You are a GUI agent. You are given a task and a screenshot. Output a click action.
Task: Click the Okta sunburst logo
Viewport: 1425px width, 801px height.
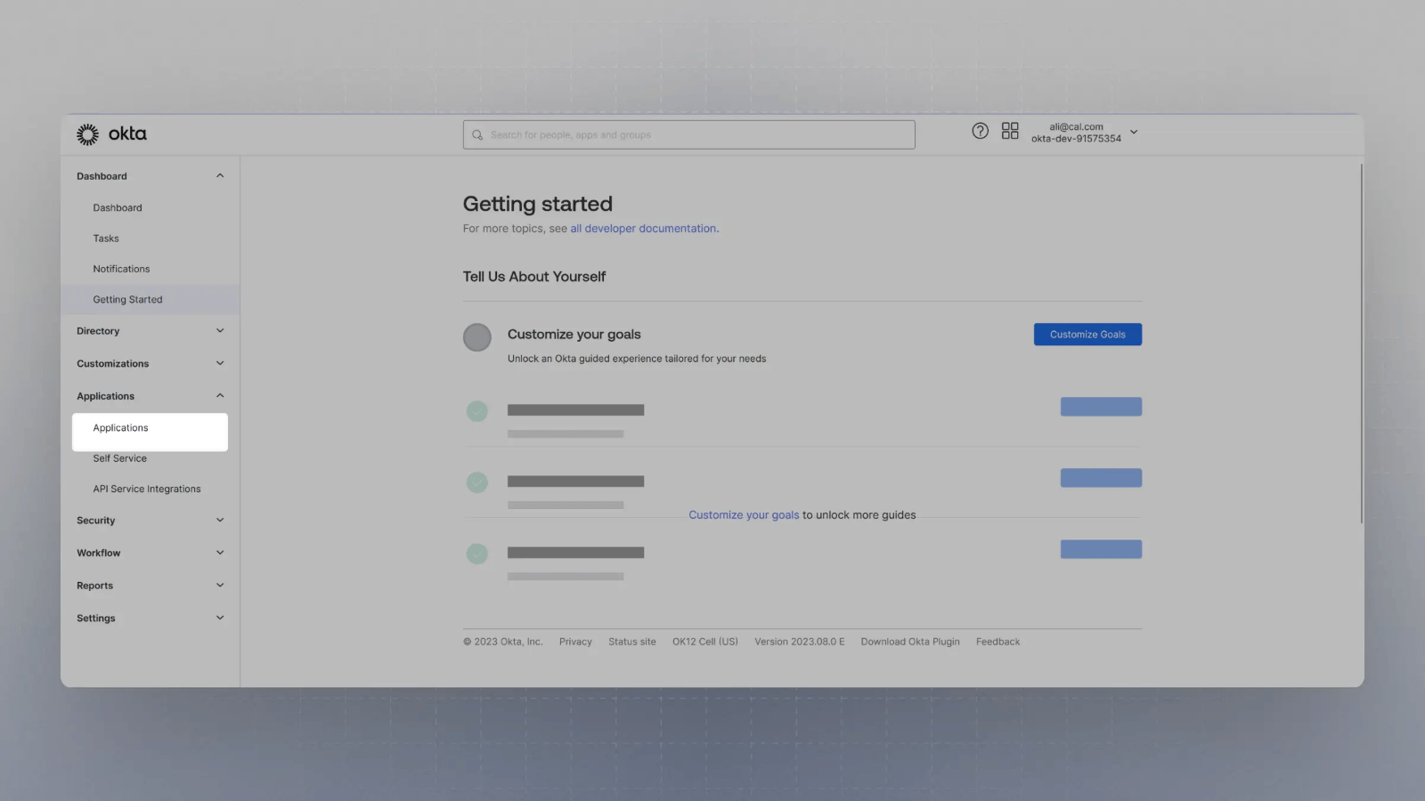[x=87, y=134]
